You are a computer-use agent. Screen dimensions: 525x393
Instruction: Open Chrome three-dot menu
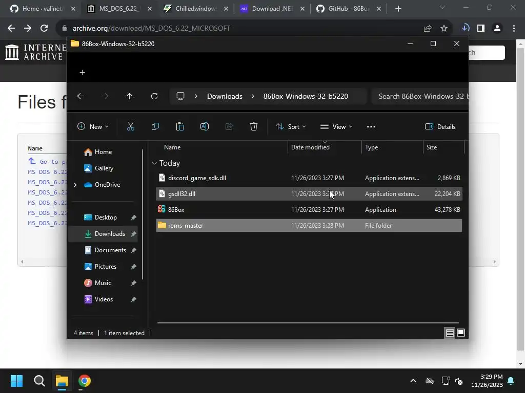tap(514, 28)
